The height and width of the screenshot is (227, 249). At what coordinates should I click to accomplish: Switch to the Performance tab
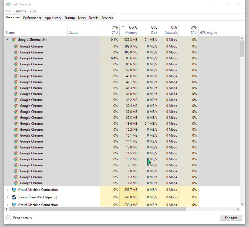pos(32,18)
